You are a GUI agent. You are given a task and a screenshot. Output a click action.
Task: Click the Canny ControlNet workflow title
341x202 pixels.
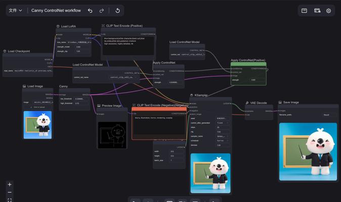(56, 11)
